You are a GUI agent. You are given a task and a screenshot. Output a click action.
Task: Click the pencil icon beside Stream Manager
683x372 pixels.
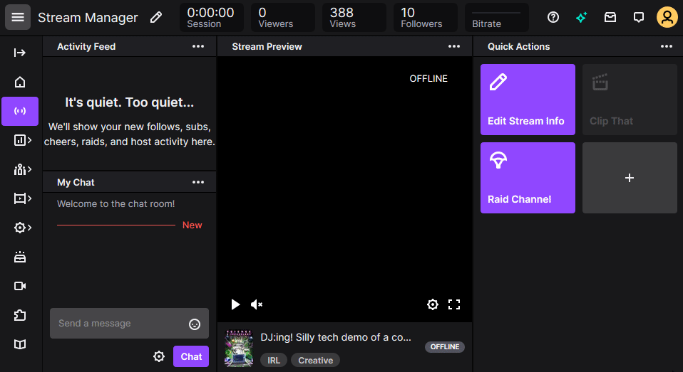point(156,17)
